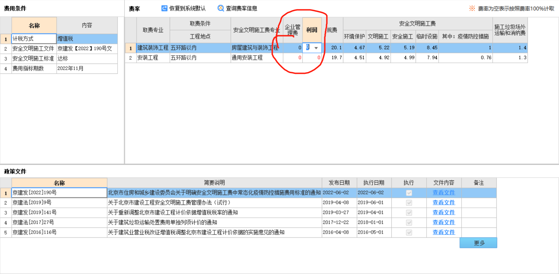Viewport: 559px width, 274px height.
Task: Select policy row 京建发[2019]141号 name
Action: [59, 213]
